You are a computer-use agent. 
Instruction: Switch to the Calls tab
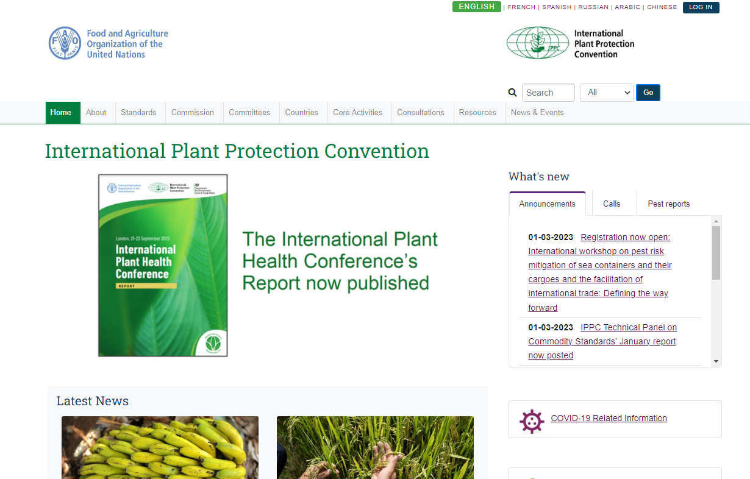click(x=612, y=203)
